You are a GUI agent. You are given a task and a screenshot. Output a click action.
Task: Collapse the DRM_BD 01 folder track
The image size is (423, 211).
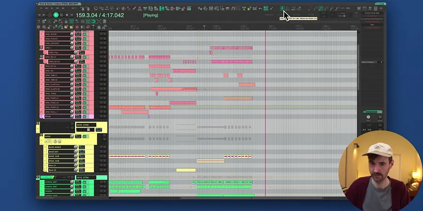click(41, 56)
